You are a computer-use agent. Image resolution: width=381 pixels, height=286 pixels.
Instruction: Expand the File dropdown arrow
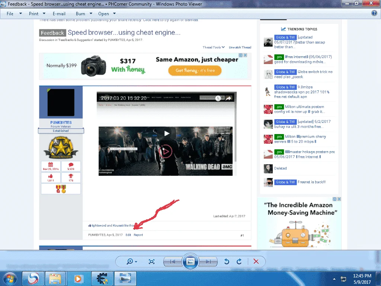[x=21, y=14]
